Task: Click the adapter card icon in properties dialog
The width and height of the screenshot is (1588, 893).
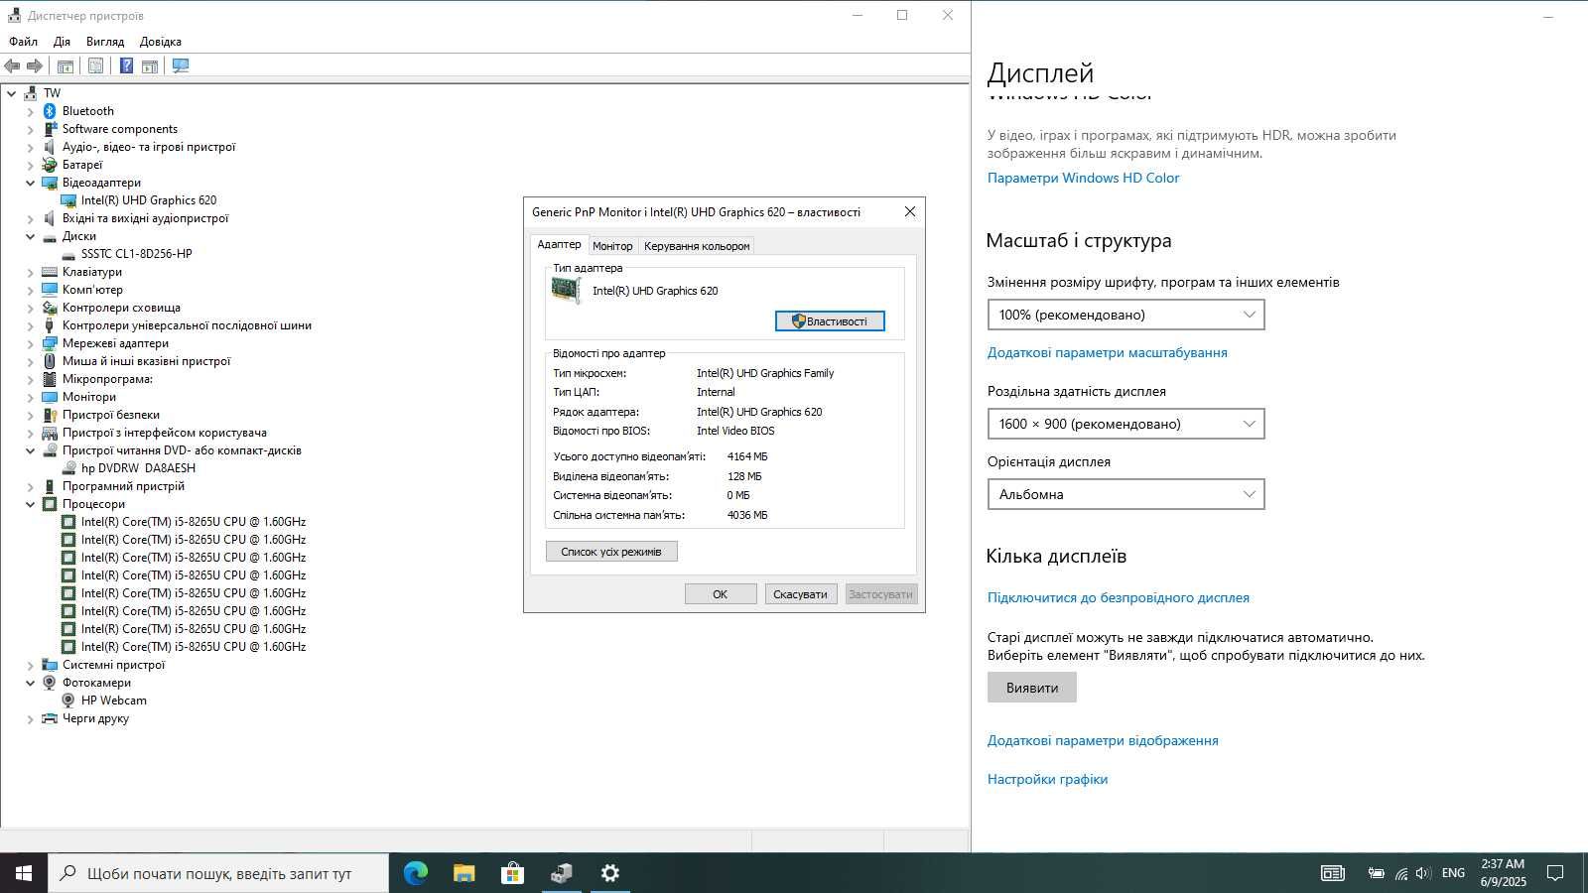Action: tap(566, 290)
